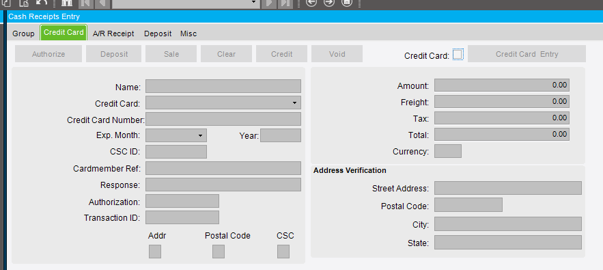Screen dimensions: 603x270
Task: Open Credit Card Entry button
Action: (x=527, y=54)
